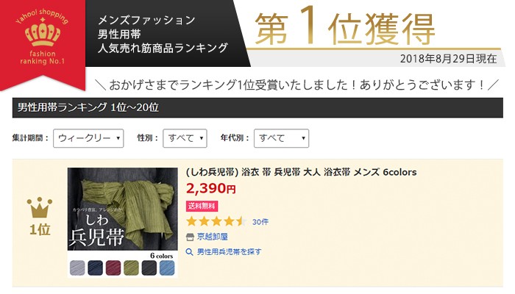The width and height of the screenshot is (515, 294).
Task: Click the star rating icons
Action: pyautogui.click(x=216, y=221)
